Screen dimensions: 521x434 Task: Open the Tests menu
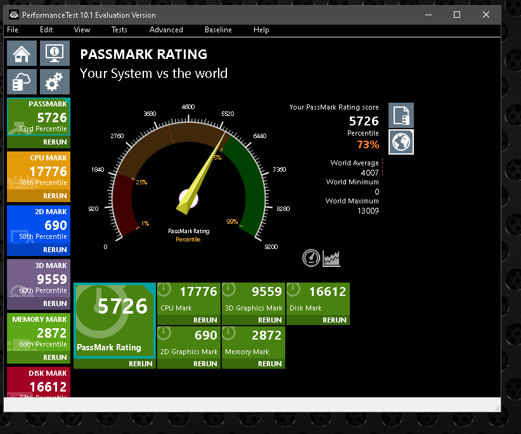pos(119,30)
